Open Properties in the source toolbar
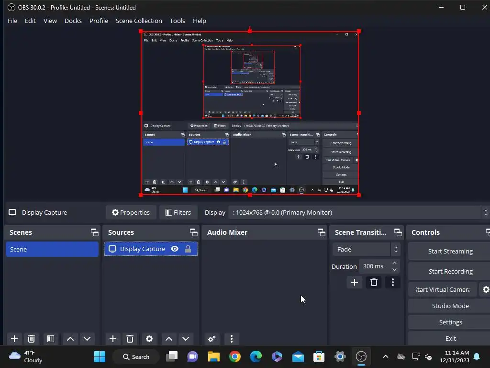 click(x=131, y=212)
